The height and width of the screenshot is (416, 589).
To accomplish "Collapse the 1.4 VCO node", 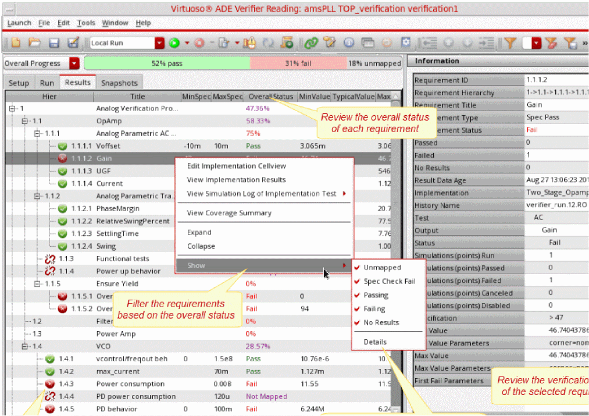I will (24, 347).
